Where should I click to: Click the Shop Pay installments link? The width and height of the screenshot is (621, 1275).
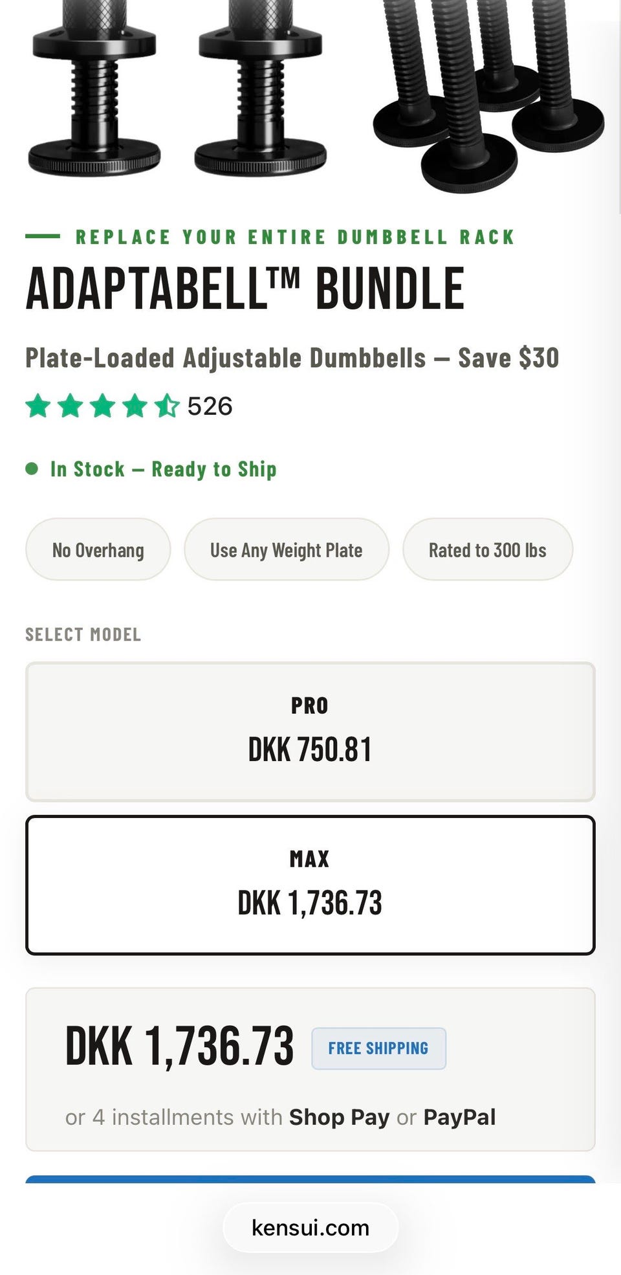339,1117
